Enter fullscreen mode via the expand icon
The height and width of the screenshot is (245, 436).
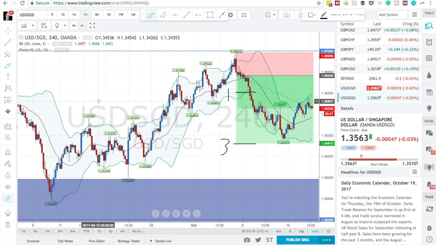click(x=92, y=25)
